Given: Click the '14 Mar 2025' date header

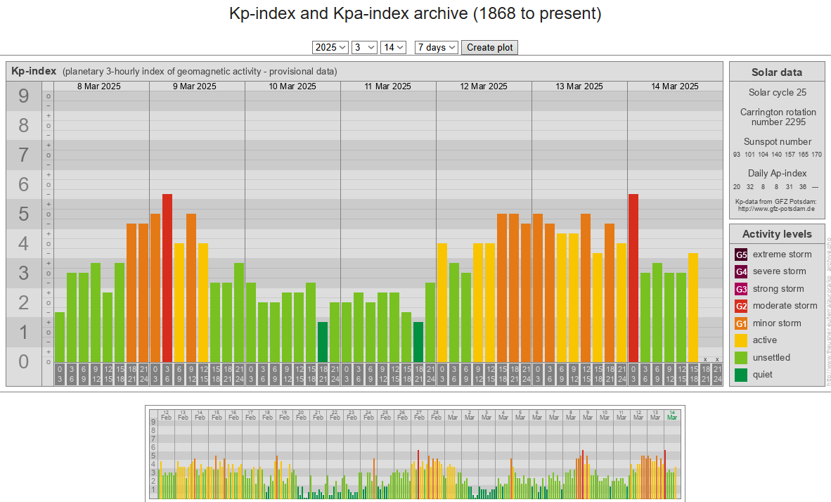Looking at the screenshot, I should [675, 86].
